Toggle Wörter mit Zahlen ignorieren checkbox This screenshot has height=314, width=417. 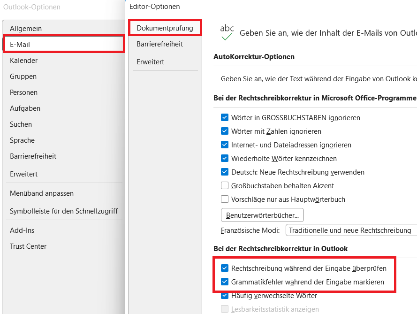coord(225,131)
